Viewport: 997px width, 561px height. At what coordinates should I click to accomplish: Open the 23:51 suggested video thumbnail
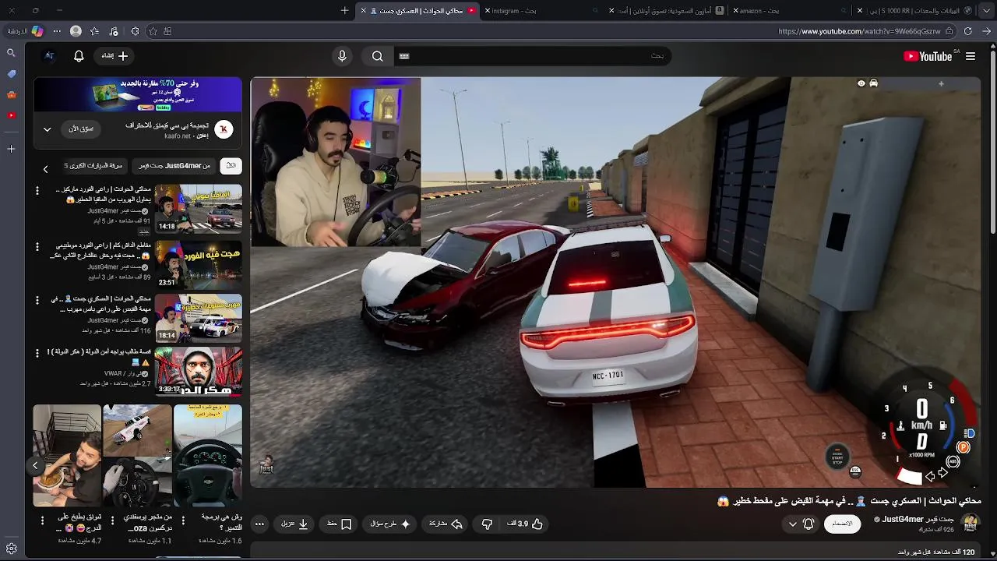point(198,265)
